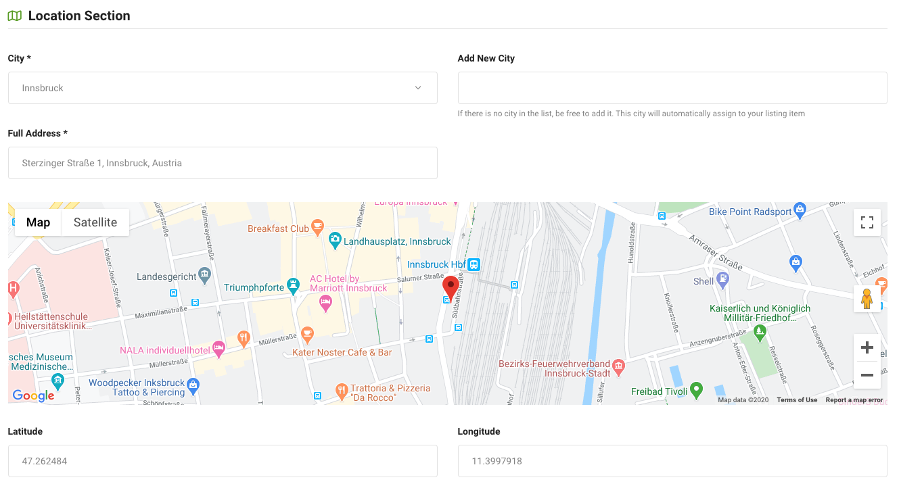Click the Triumphpforte landmark pin

292,286
